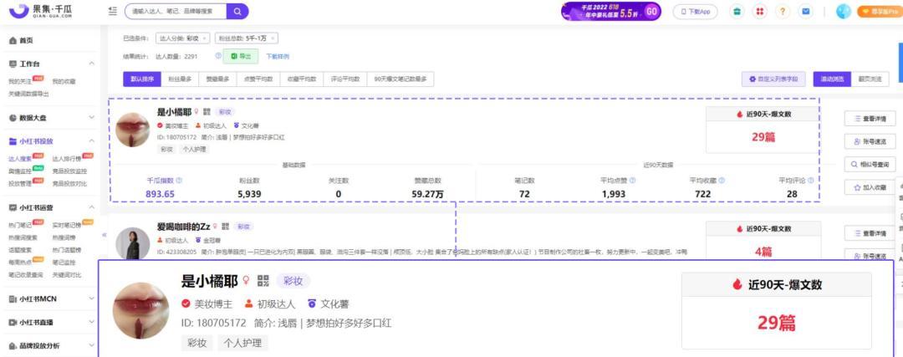Open 实时笔记榜 in sidebar
Screen dimensions: 903x357
click(x=67, y=225)
